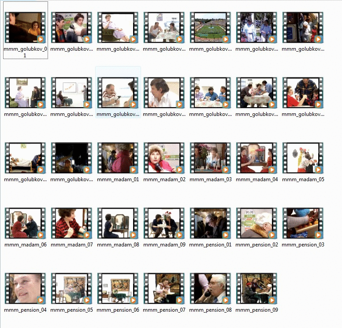Select golubkov video of two men outdoors
Screen dimensions: 342x328
point(256,27)
